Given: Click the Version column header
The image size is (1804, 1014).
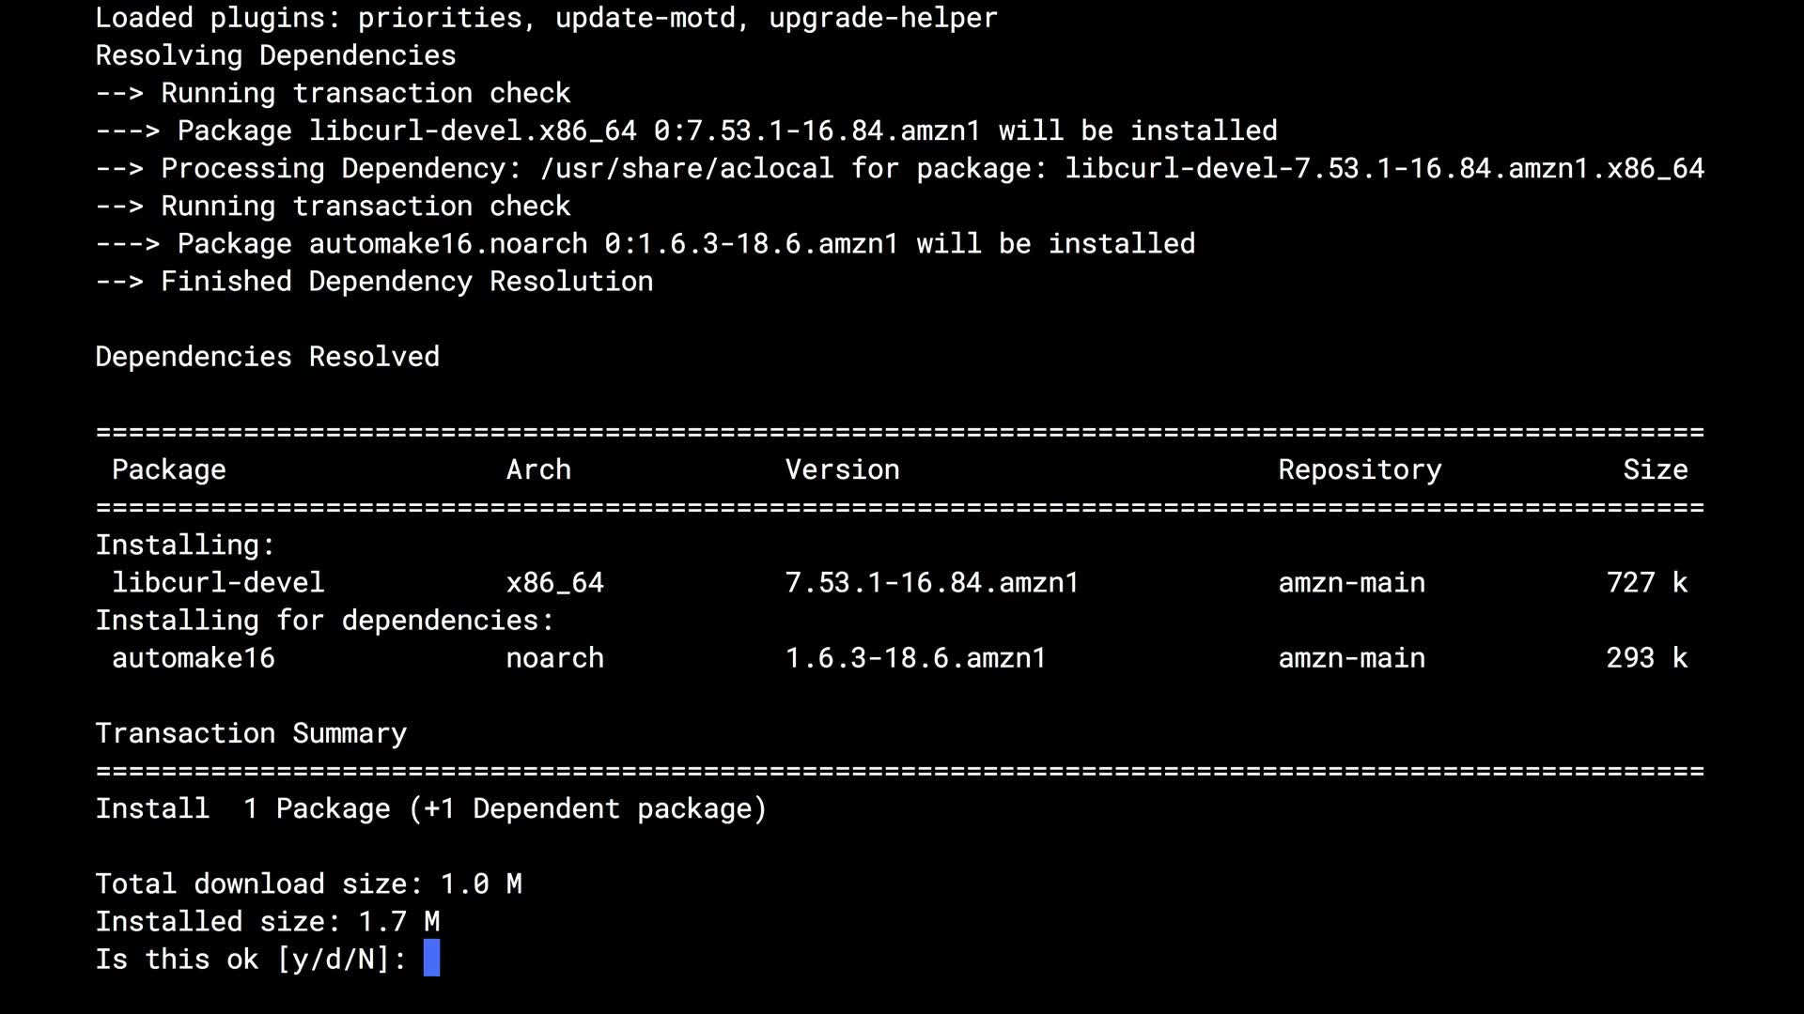Looking at the screenshot, I should [842, 469].
